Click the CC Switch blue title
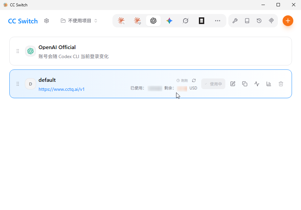This screenshot has width=301, height=210. pos(23,21)
